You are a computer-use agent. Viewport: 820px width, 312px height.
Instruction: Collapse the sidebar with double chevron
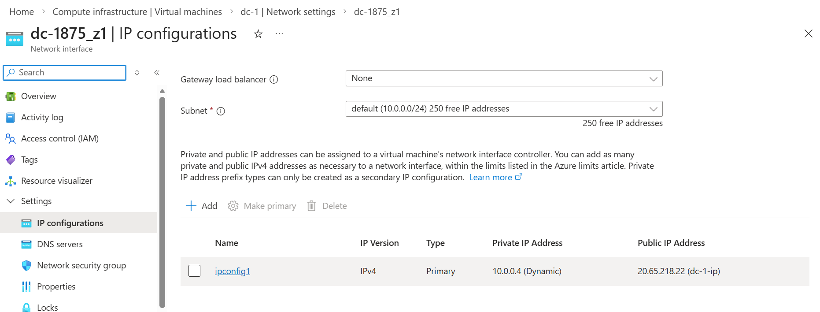[x=157, y=73]
